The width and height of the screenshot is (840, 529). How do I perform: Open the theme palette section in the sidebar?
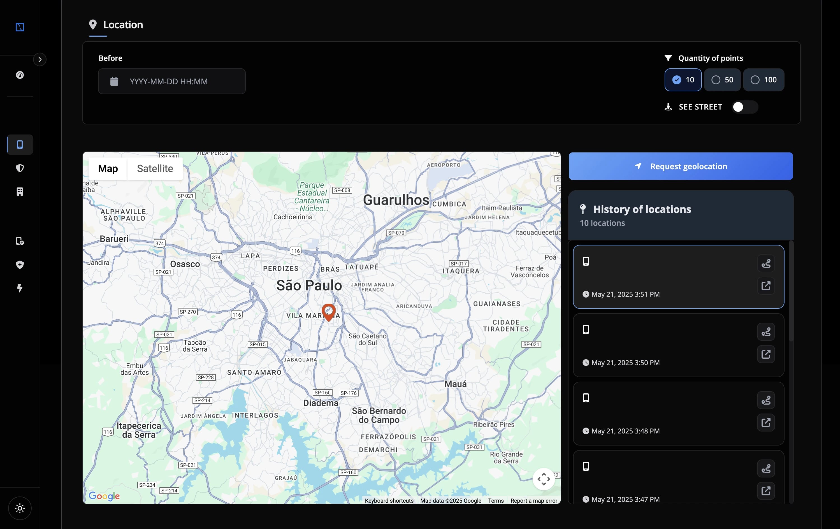pyautogui.click(x=20, y=75)
